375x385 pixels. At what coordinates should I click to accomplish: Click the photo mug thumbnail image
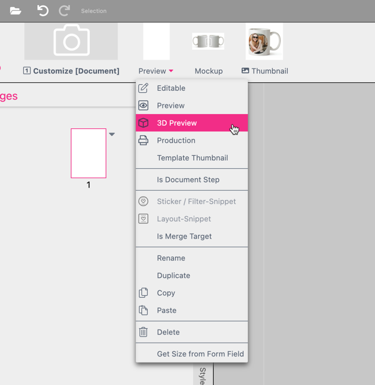[x=264, y=41]
